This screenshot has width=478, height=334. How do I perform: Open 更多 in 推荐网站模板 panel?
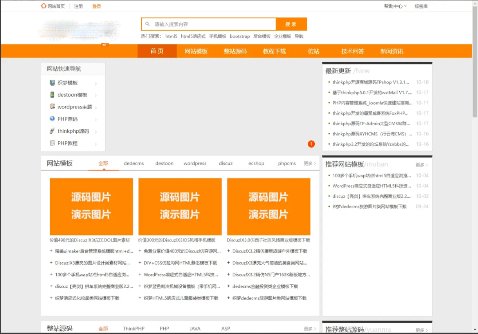[x=422, y=165]
